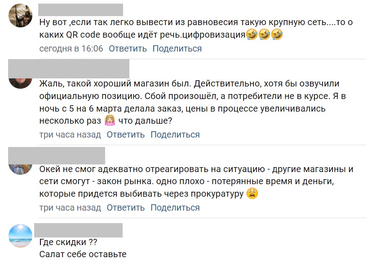Click the third commenter's avatar picture
Image resolution: width=376 pixels, height=263 pixels.
21,165
